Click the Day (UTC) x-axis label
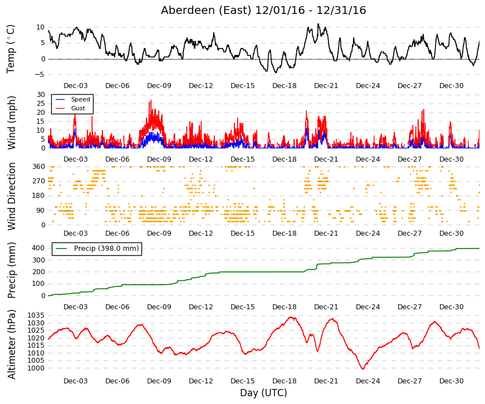The image size is (485, 404). pos(263,393)
